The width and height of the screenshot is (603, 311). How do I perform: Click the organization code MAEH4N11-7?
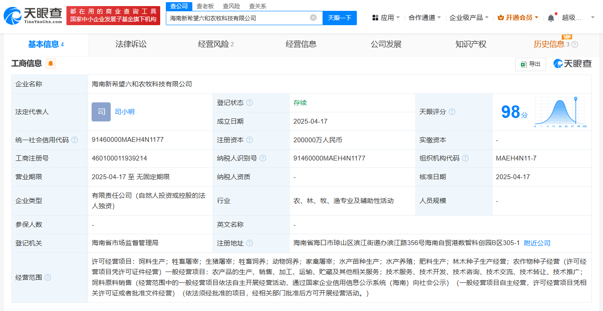pos(516,158)
